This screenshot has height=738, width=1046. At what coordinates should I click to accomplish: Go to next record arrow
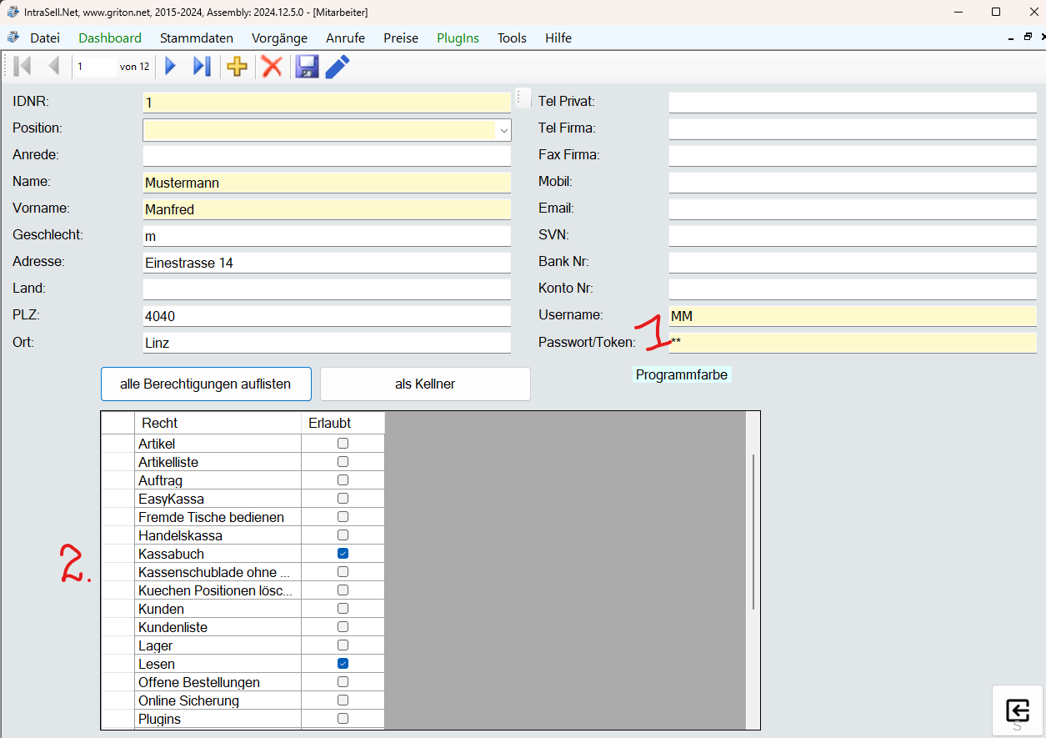tap(171, 66)
